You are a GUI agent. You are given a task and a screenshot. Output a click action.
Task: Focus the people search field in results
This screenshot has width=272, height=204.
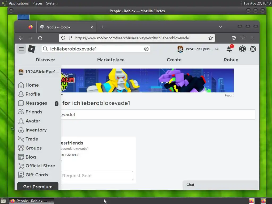(158, 114)
